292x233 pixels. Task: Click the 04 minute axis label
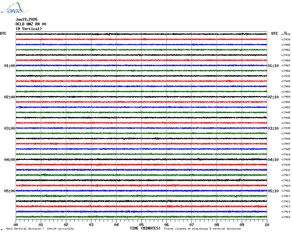click(116, 225)
